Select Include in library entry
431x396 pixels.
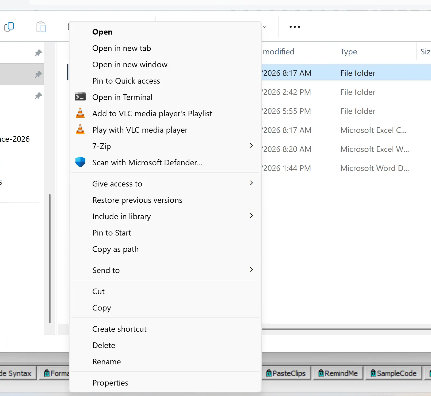click(165, 216)
